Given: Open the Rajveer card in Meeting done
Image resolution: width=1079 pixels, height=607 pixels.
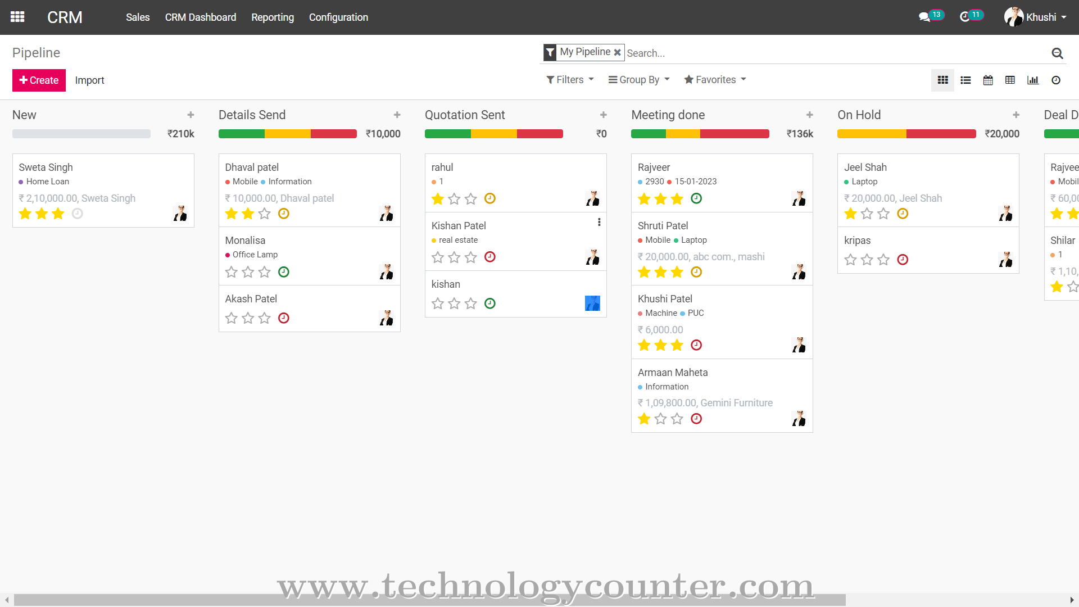Looking at the screenshot, I should coord(722,183).
